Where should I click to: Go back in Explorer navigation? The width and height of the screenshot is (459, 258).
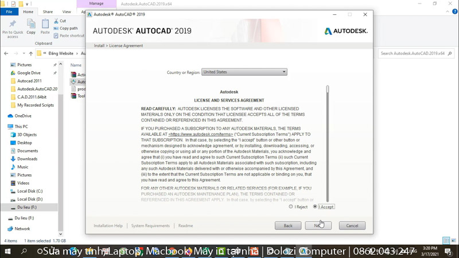[x=6, y=53]
